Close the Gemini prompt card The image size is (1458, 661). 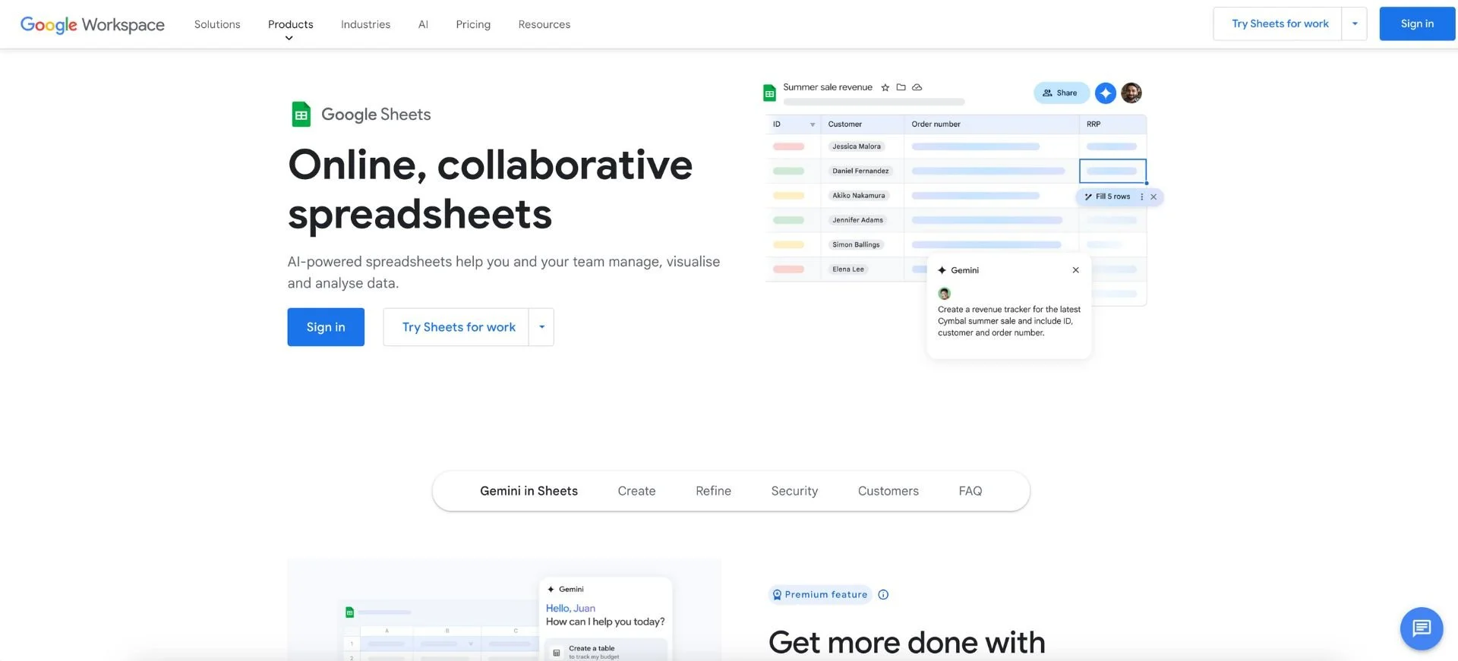pos(1075,270)
